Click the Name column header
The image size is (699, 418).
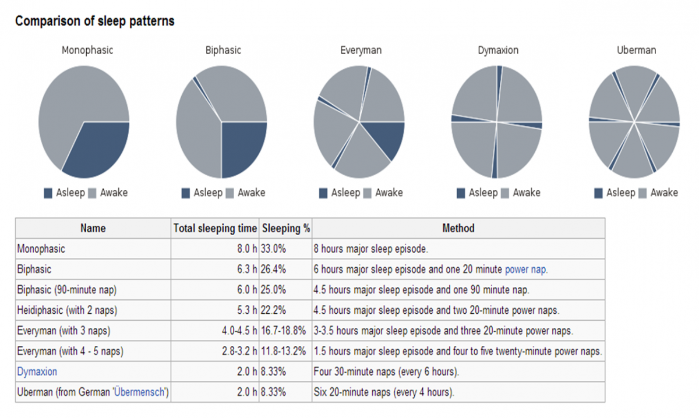click(93, 228)
